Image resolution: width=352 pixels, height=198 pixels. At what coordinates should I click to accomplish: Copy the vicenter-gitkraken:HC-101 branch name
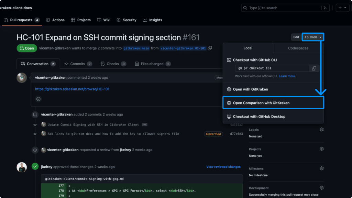pos(210,48)
